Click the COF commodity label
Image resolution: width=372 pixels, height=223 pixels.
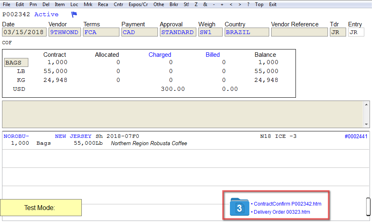pyautogui.click(x=7, y=43)
